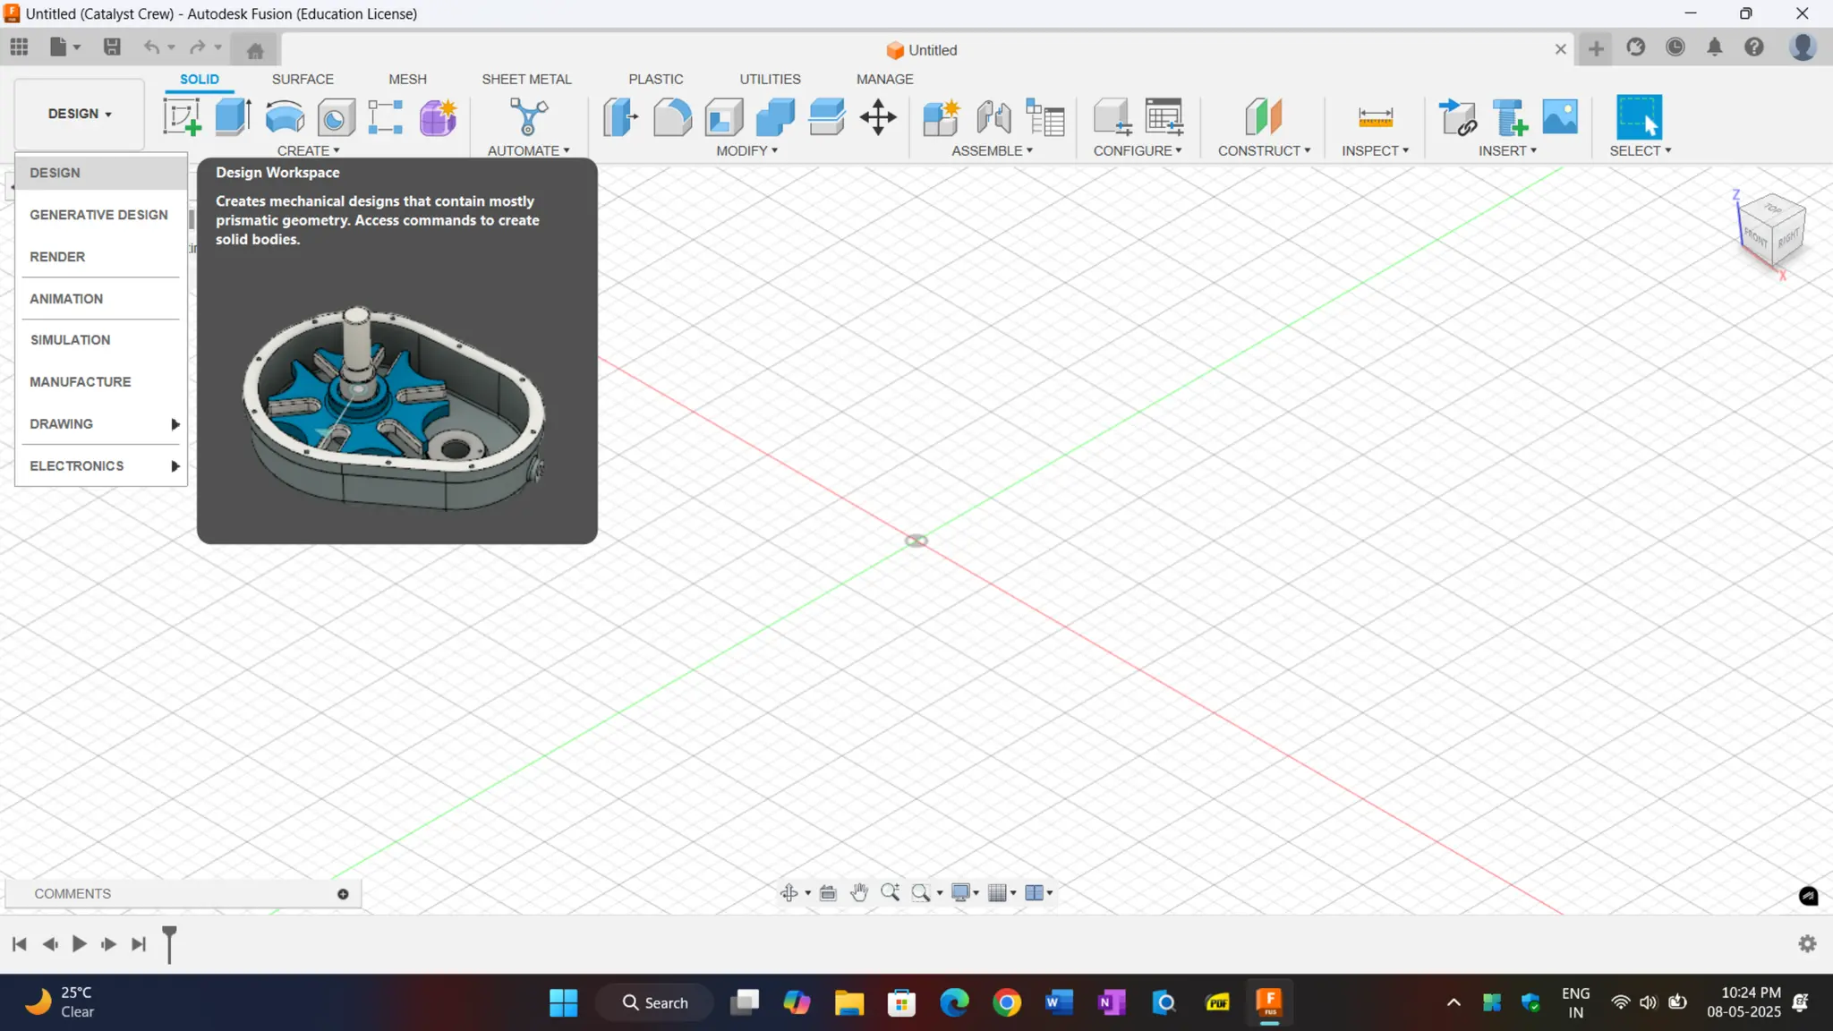
Task: Choose MANUFACTURE from workspace menu
Action: click(x=81, y=382)
